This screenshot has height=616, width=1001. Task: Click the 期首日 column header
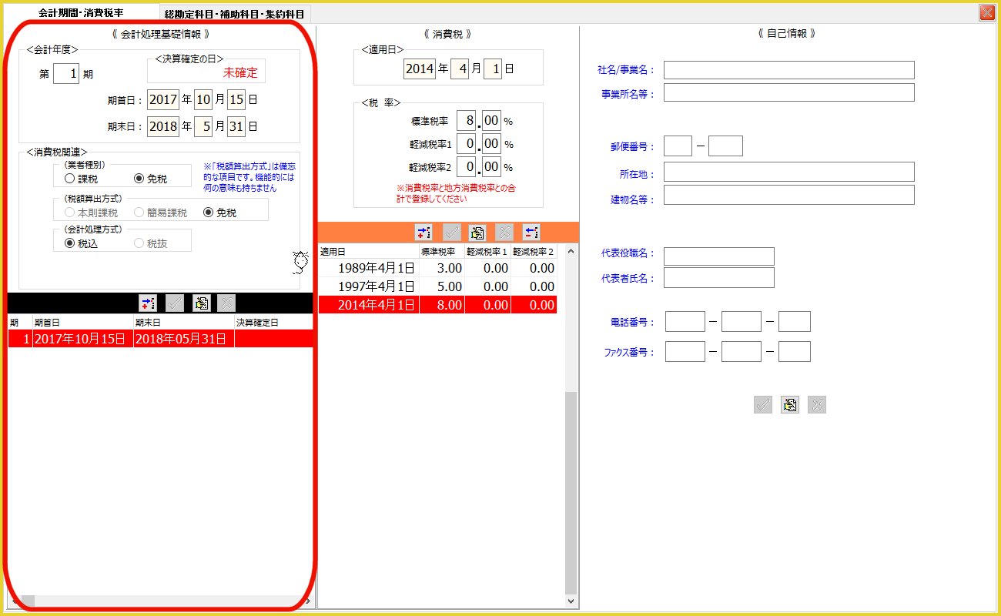pyautogui.click(x=82, y=322)
